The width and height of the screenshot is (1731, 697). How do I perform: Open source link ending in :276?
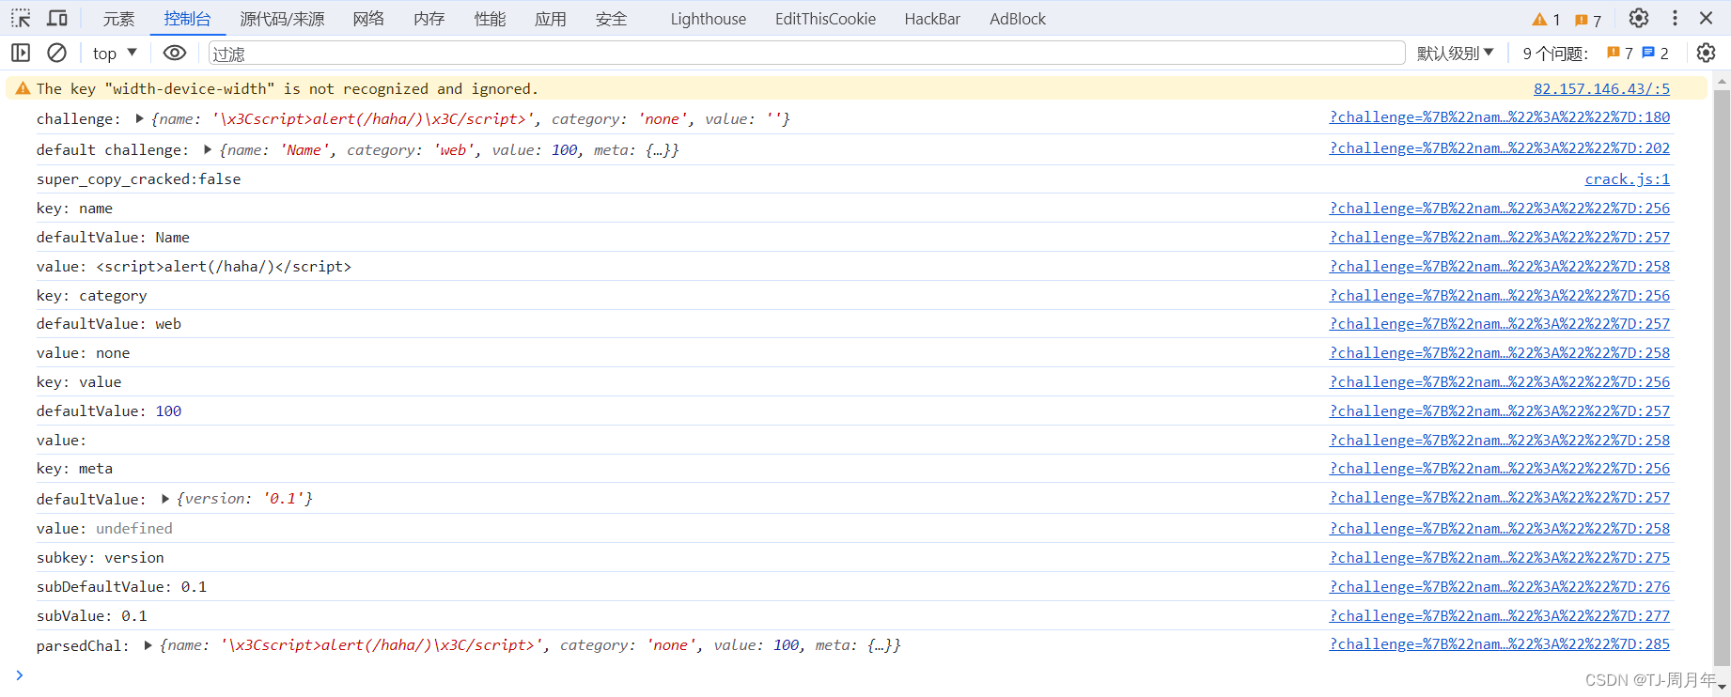[x=1500, y=586]
